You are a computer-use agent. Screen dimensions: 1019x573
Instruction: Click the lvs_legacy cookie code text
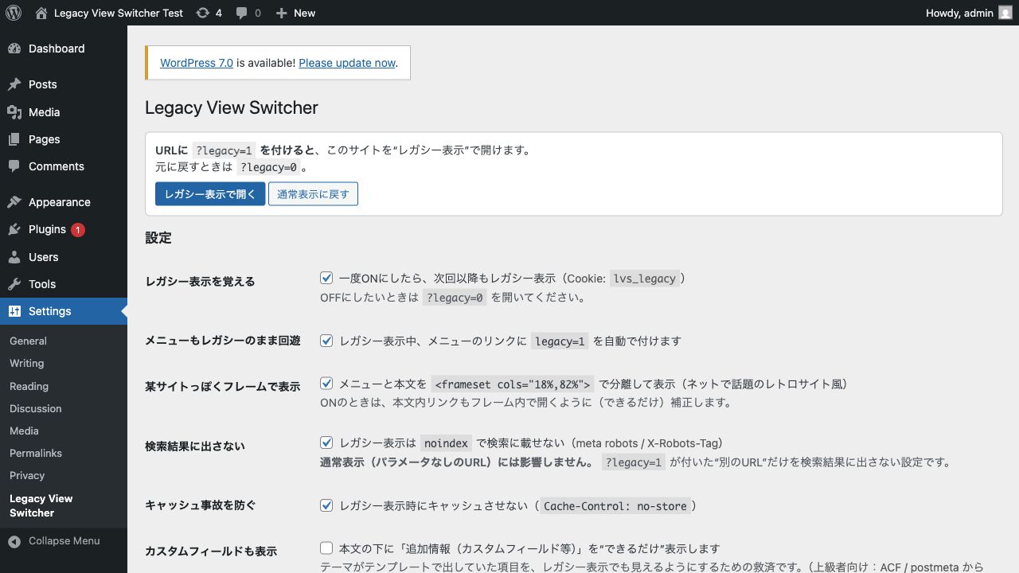click(645, 279)
